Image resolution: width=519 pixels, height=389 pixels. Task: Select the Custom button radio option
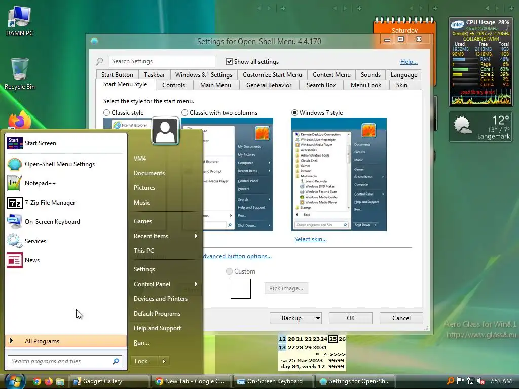(x=229, y=271)
